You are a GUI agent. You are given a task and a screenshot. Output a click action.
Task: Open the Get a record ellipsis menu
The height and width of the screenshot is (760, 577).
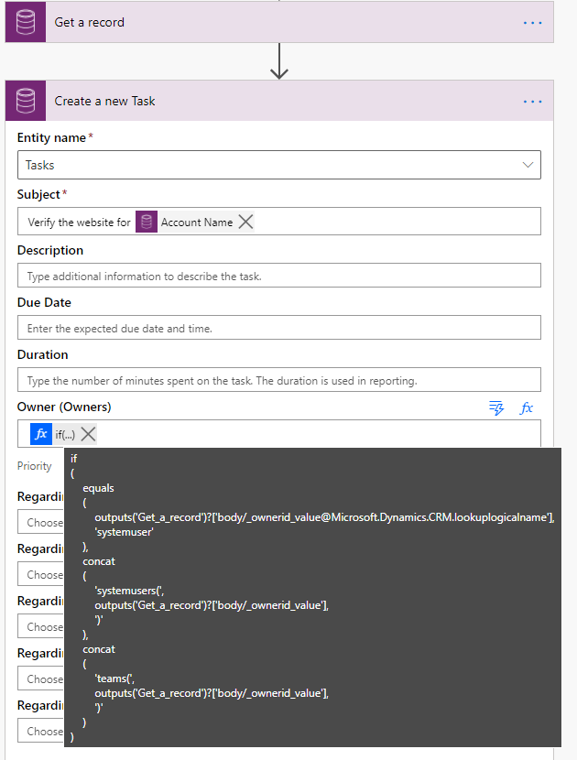[532, 23]
